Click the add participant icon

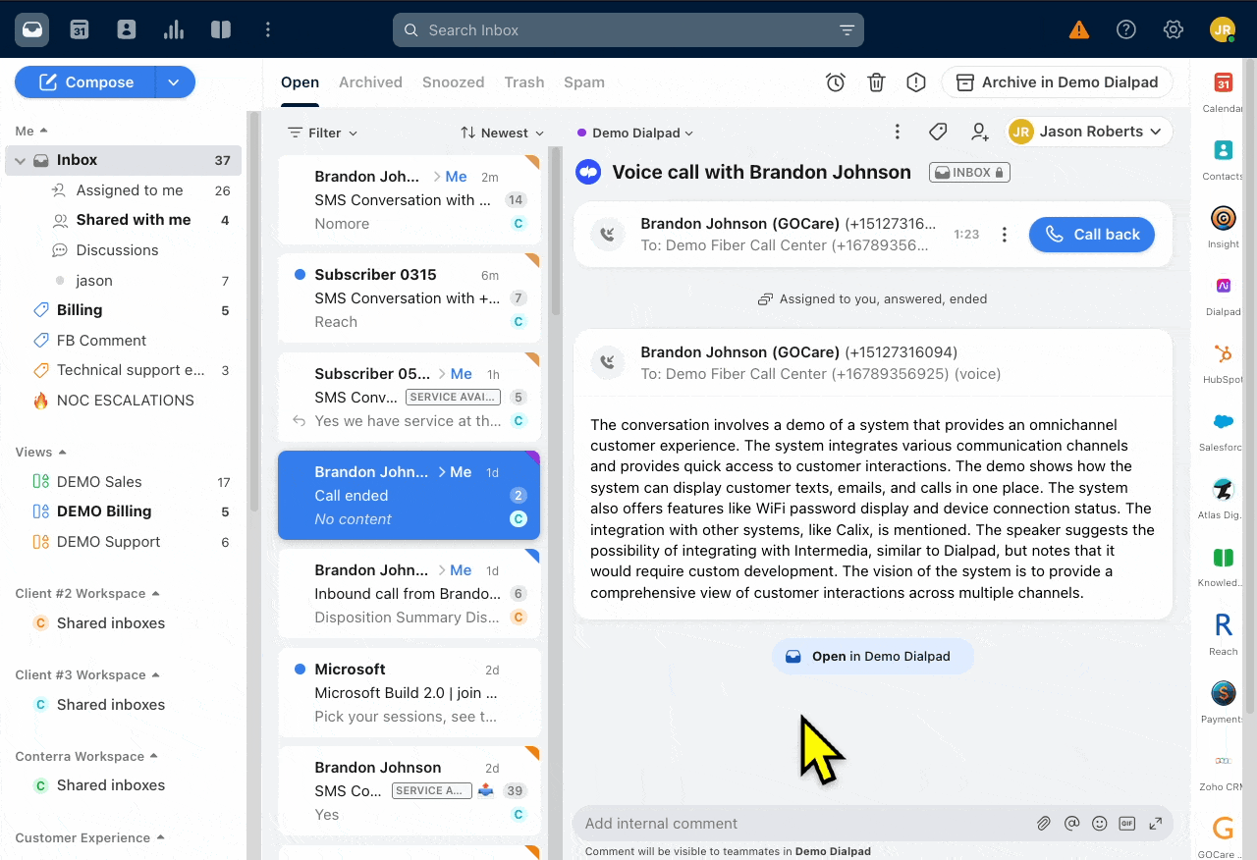coord(979,132)
